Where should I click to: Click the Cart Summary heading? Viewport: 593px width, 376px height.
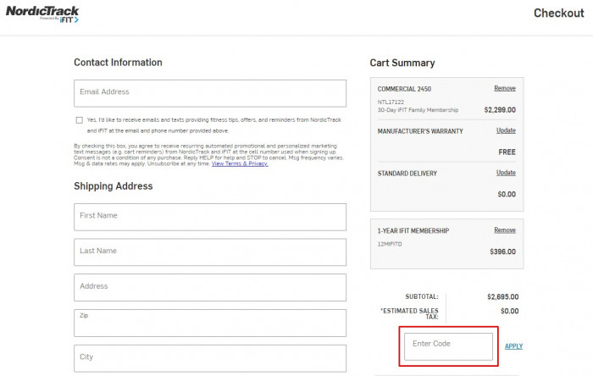[402, 63]
